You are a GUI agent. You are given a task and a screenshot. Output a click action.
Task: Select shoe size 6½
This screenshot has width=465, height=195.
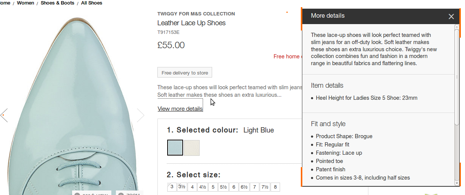pos(244,187)
